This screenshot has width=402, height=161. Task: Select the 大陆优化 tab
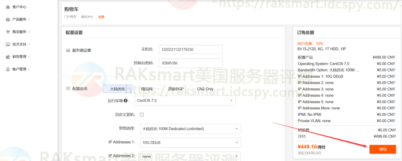(x=117, y=89)
